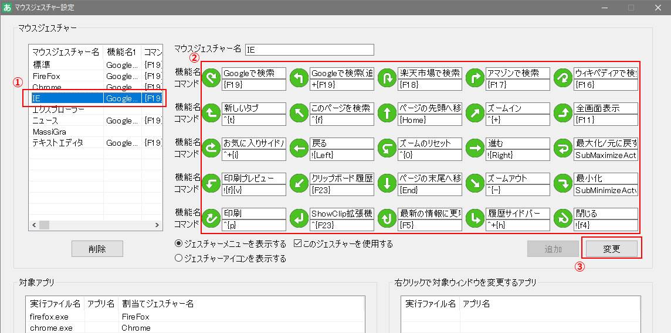
Task: Click the 変更 button
Action: click(612, 249)
